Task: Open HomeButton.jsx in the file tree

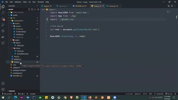Action: point(23,54)
